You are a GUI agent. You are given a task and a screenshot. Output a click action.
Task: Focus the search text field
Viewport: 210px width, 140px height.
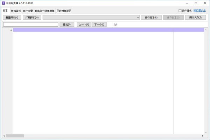(x=31, y=25)
